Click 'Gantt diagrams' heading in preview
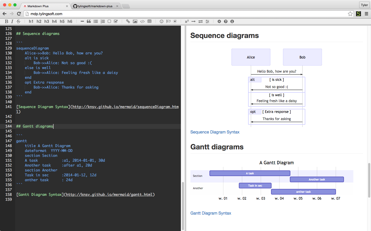 coord(217,147)
